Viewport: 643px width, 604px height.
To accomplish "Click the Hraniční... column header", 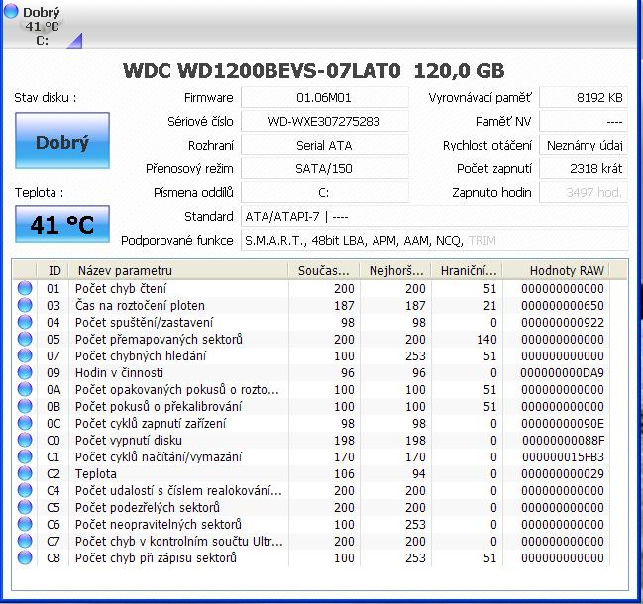I will [467, 271].
